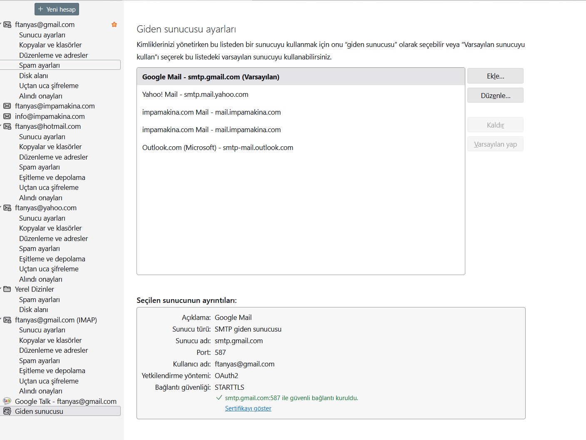Open the Sertifikayı göster link
This screenshot has width=586, height=440.
(248, 408)
